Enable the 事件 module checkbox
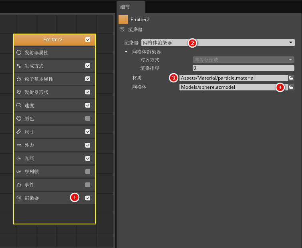Viewport: 302px width, 248px height. (88, 185)
